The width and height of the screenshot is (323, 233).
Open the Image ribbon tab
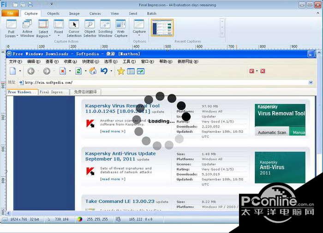[x=74, y=13]
